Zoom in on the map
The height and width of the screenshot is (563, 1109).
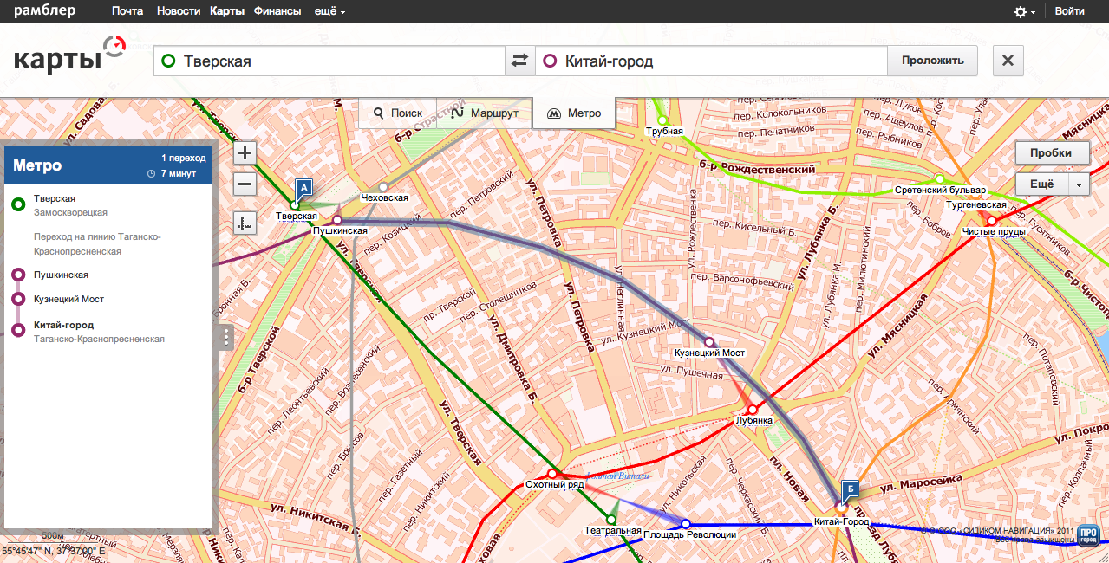[245, 154]
